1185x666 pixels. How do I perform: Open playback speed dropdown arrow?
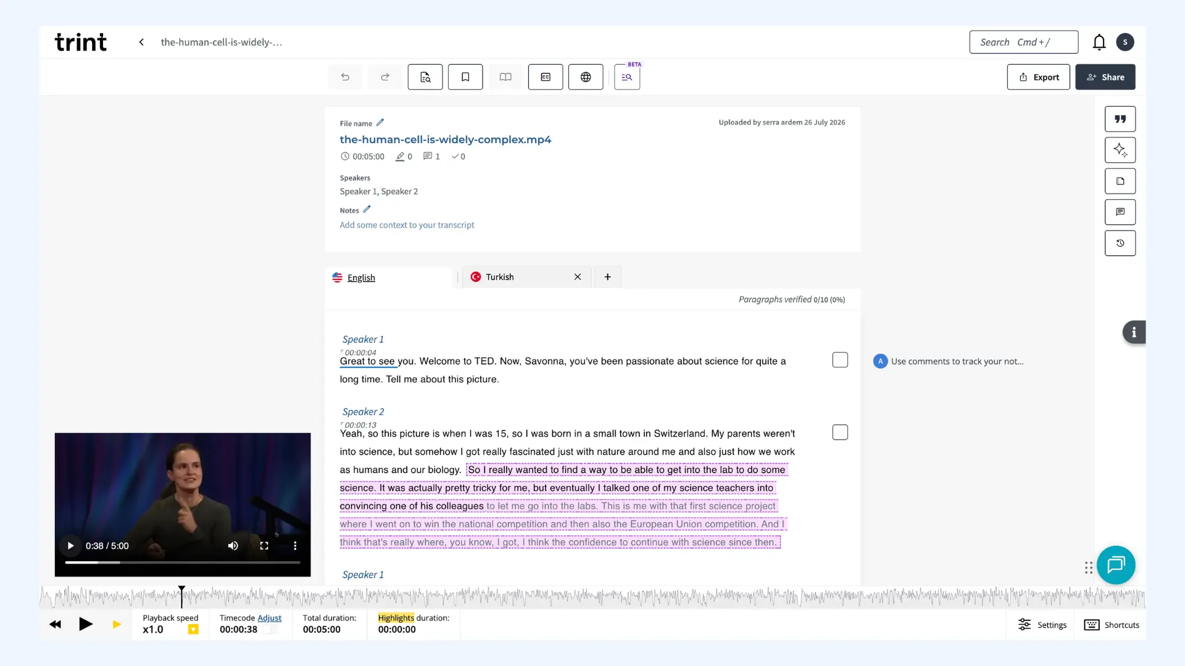pos(193,630)
